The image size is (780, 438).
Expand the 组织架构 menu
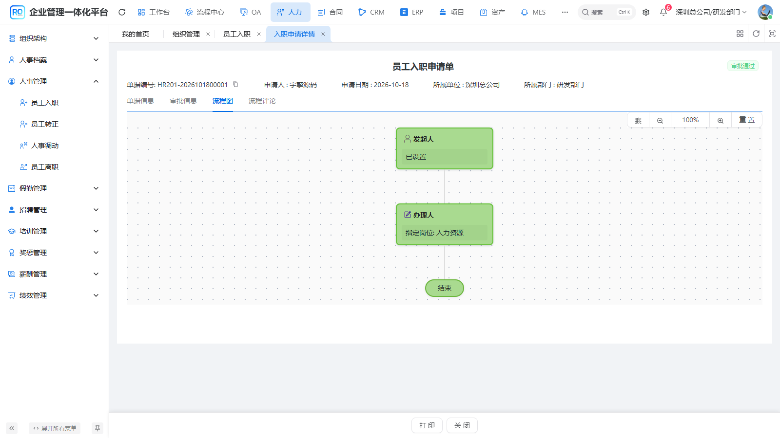click(54, 38)
